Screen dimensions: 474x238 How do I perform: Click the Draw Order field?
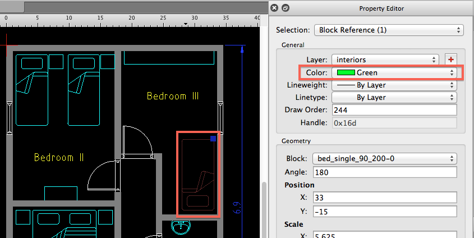394,110
